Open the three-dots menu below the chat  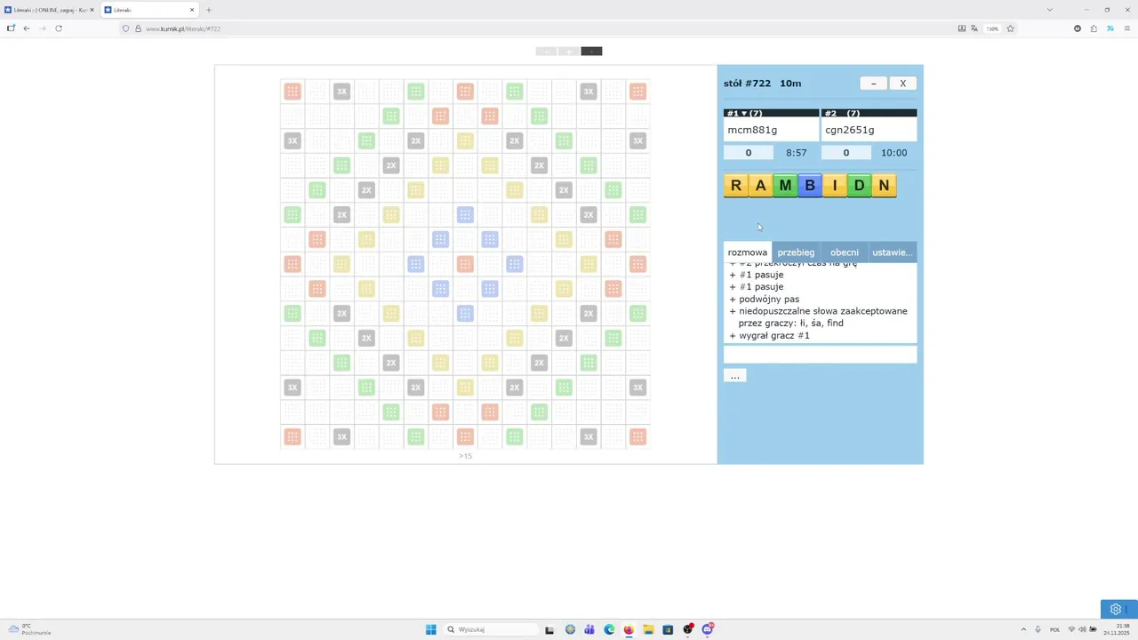coord(735,376)
